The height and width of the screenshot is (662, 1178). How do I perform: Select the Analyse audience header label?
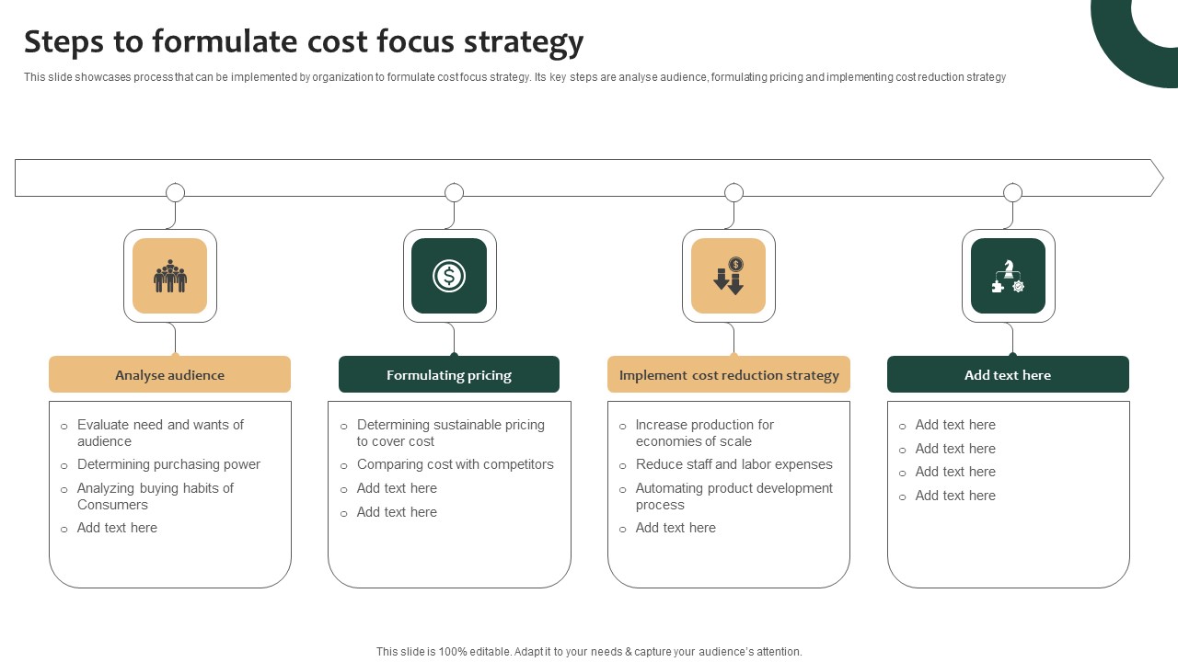coord(169,375)
